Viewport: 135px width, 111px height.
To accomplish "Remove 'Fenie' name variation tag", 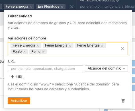I will click(43, 52).
